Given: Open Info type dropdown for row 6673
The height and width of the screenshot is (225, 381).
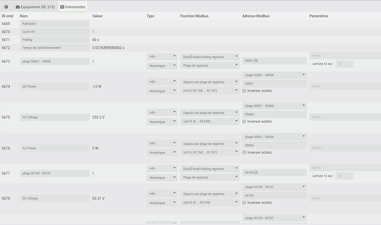Looking at the screenshot, I should click(162, 56).
